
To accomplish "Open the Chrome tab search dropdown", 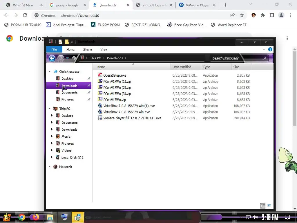I will point(250,4).
